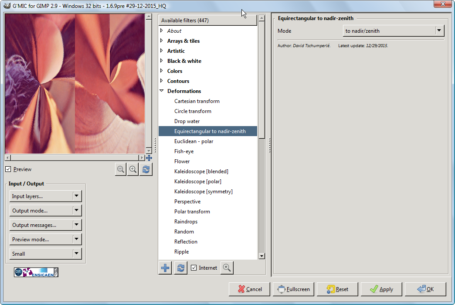Select the Circle transform filter
The width and height of the screenshot is (455, 305).
208,111
